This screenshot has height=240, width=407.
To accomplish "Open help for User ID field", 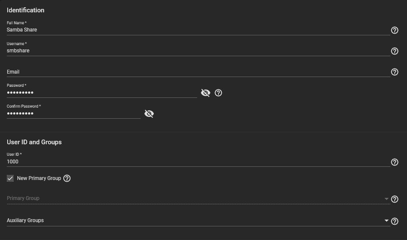I will [x=395, y=162].
